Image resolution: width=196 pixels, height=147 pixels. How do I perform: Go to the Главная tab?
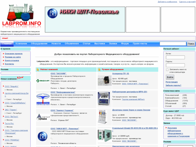pos(7,44)
